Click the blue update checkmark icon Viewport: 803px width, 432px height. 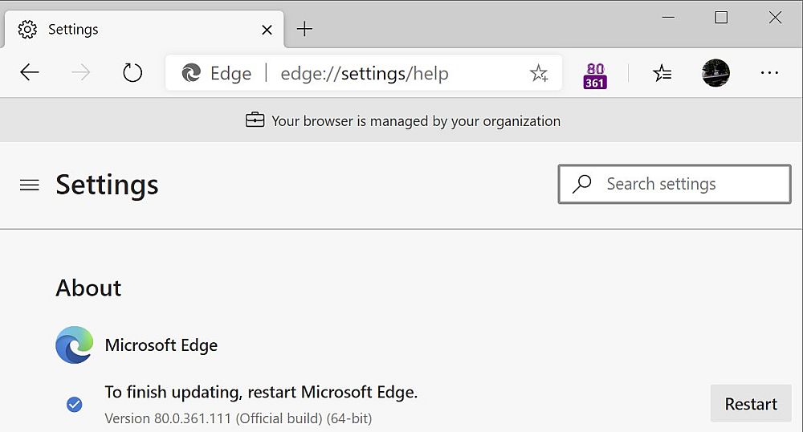pos(75,404)
